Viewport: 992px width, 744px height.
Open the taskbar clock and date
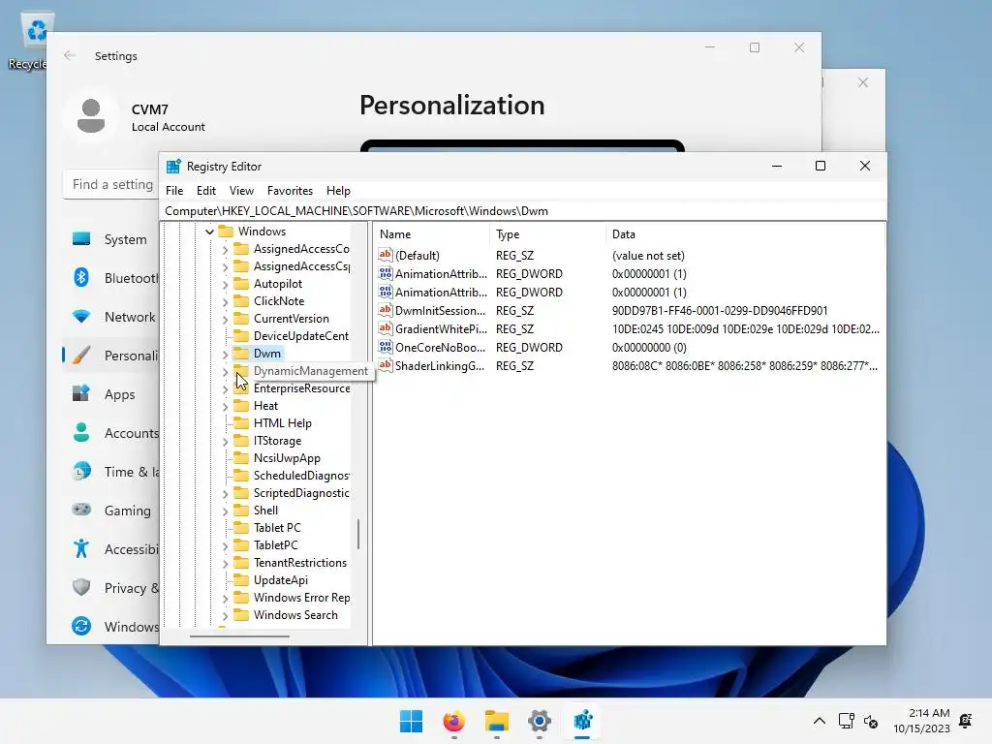pos(922,721)
